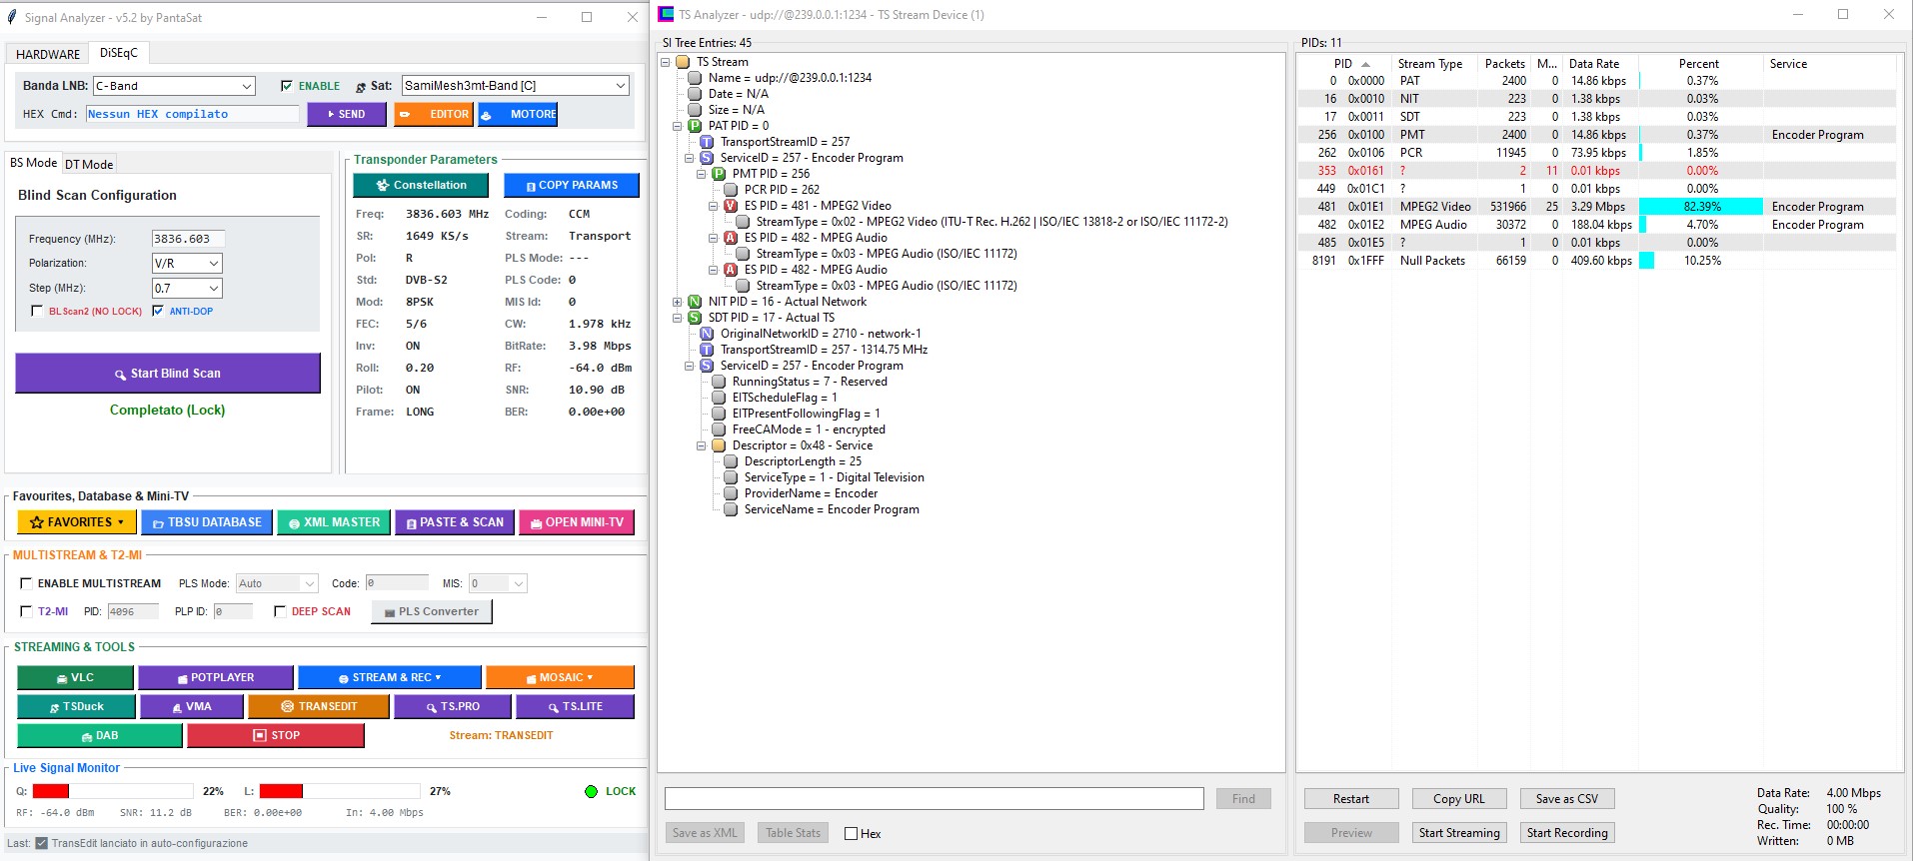The image size is (1913, 861).
Task: Copy transponder params with COPY PARAMS
Action: [572, 185]
